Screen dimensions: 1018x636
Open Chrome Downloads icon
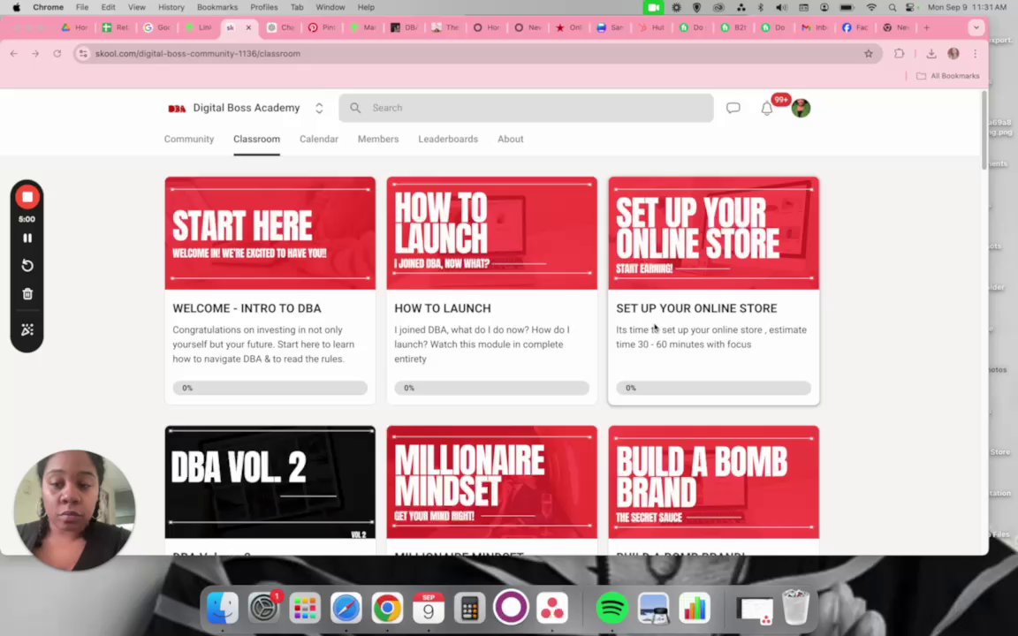pos(931,54)
